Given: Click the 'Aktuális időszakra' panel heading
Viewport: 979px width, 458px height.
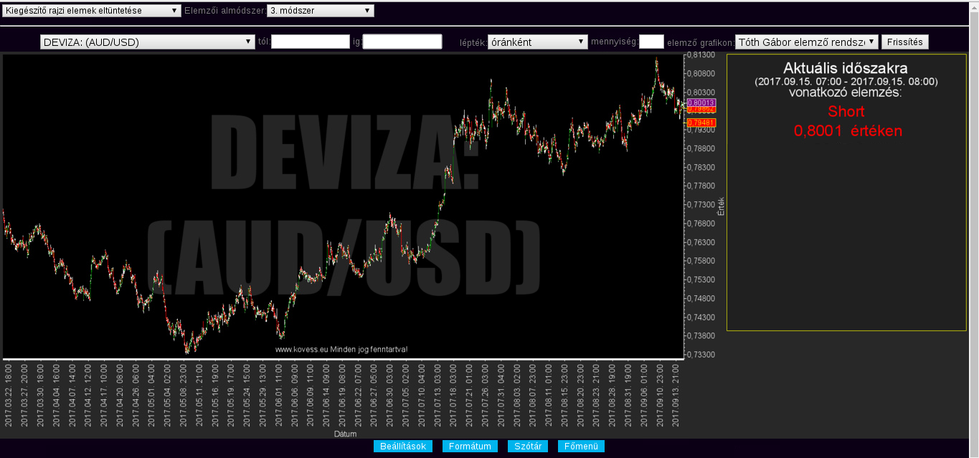Looking at the screenshot, I should [x=846, y=69].
